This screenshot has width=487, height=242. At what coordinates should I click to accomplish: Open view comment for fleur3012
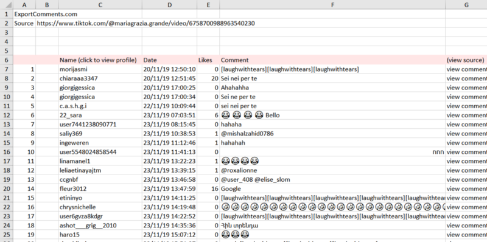466,188
